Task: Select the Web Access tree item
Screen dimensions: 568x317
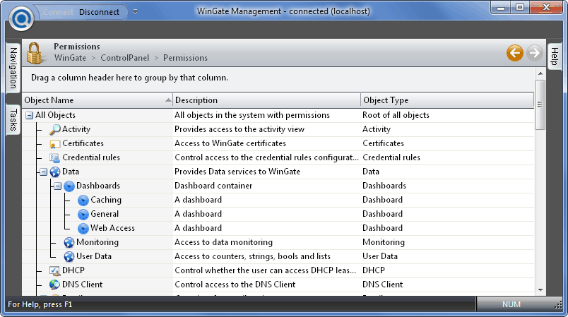Action: point(112,228)
